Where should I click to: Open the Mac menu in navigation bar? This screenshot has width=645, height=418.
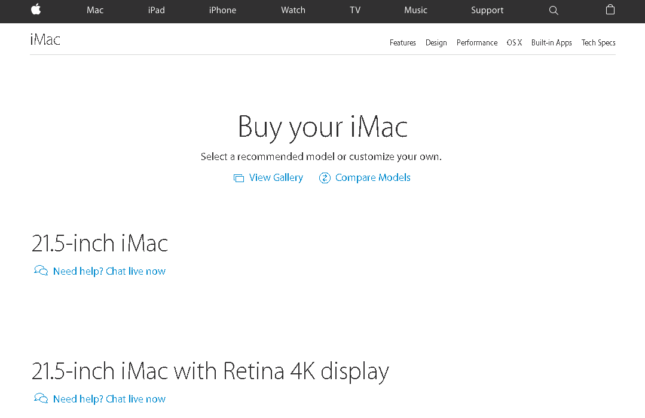tap(95, 10)
